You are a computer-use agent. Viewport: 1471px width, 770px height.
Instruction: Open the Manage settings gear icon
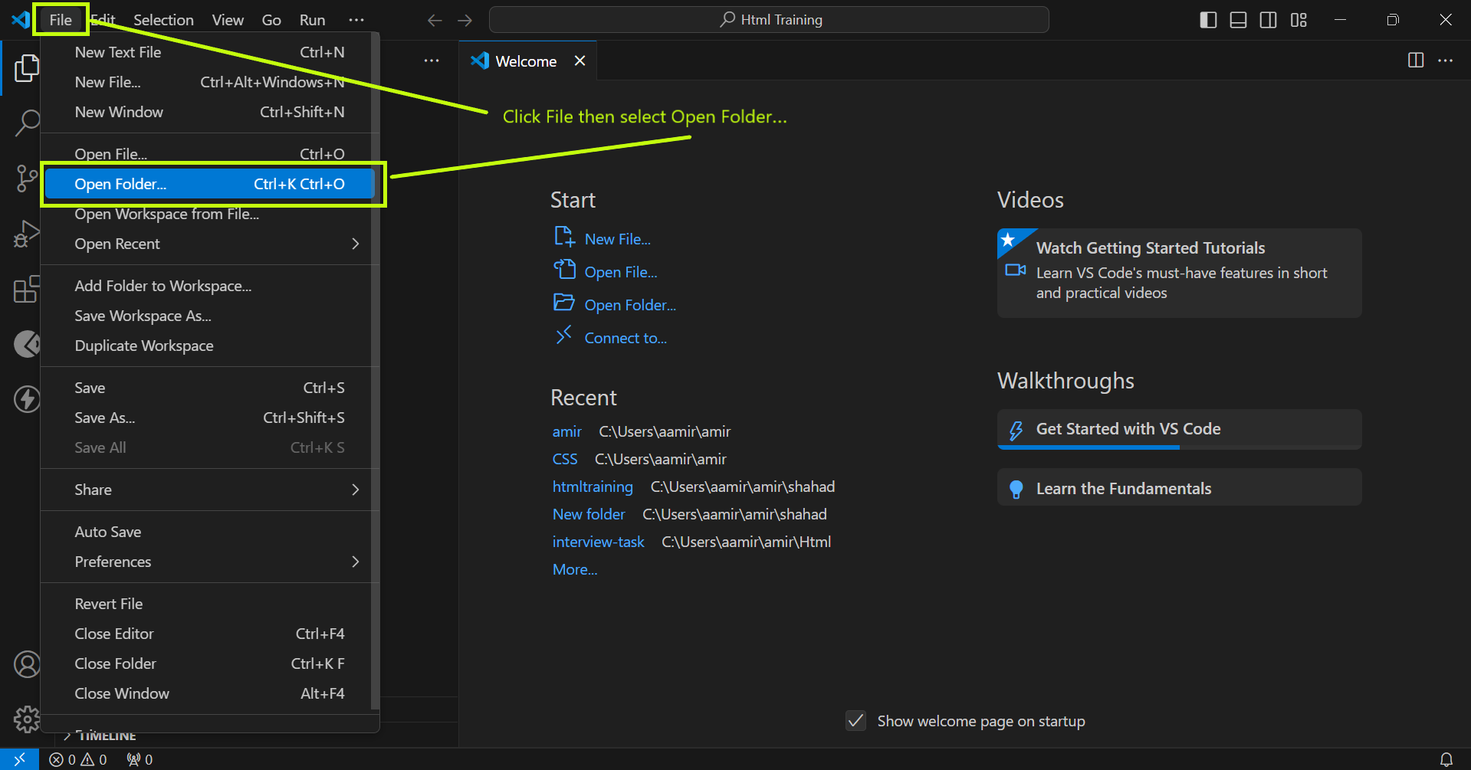(27, 719)
